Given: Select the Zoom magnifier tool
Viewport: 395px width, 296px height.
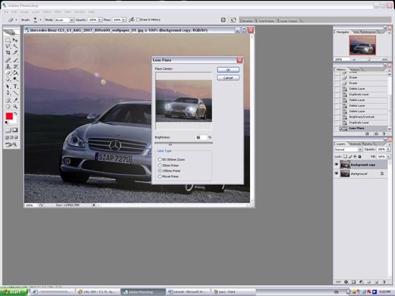Looking at the screenshot, I should (15, 106).
